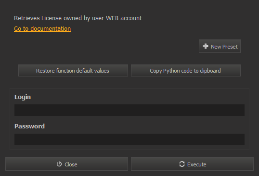This screenshot has height=176, width=259.
Task: Click the Retrieves License description text
Action: click(78, 18)
